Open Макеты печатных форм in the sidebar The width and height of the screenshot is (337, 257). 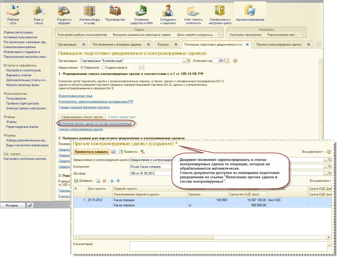pyautogui.click(x=23, y=85)
